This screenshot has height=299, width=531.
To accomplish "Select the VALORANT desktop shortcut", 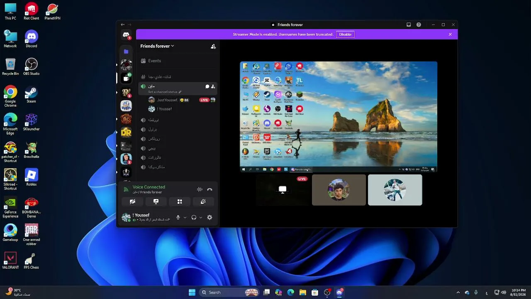I will point(10,260).
